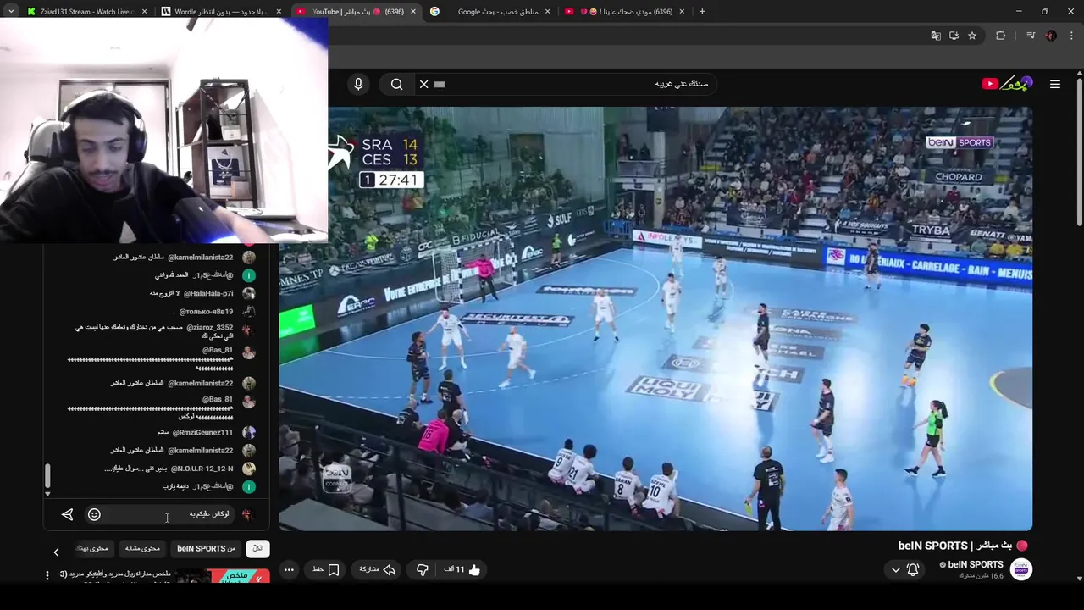This screenshot has height=610, width=1084.
Task: Open Chrome extensions puzzle icon
Action: [1001, 36]
